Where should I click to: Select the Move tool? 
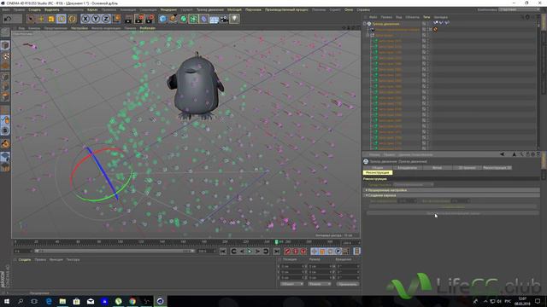pyautogui.click(x=41, y=19)
